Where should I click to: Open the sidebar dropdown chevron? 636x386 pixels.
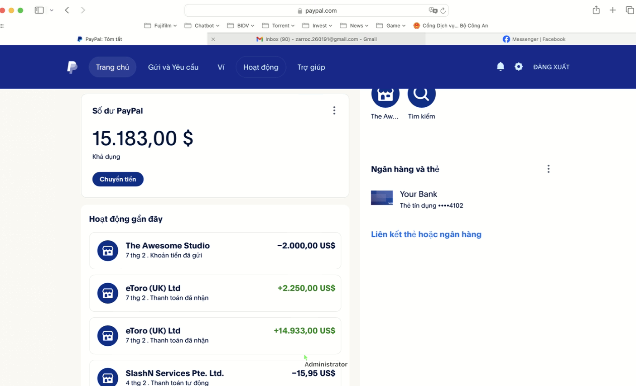coord(52,10)
